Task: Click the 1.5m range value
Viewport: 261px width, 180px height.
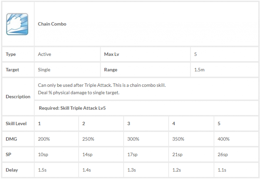Action: point(199,70)
